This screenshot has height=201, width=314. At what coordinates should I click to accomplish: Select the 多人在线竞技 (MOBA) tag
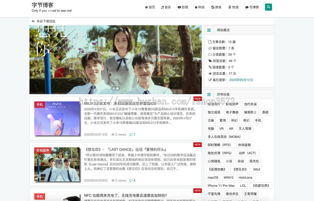(x=225, y=137)
